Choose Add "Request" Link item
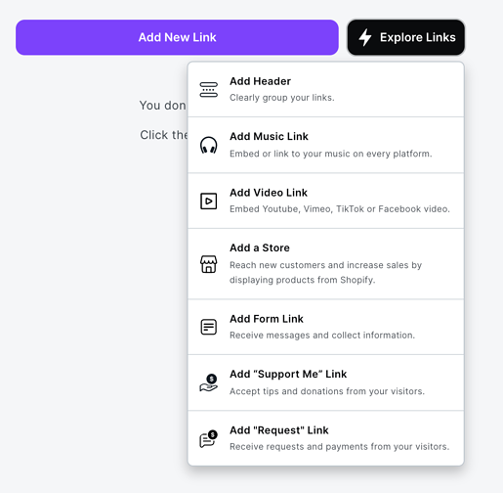503x493 pixels. coord(326,438)
